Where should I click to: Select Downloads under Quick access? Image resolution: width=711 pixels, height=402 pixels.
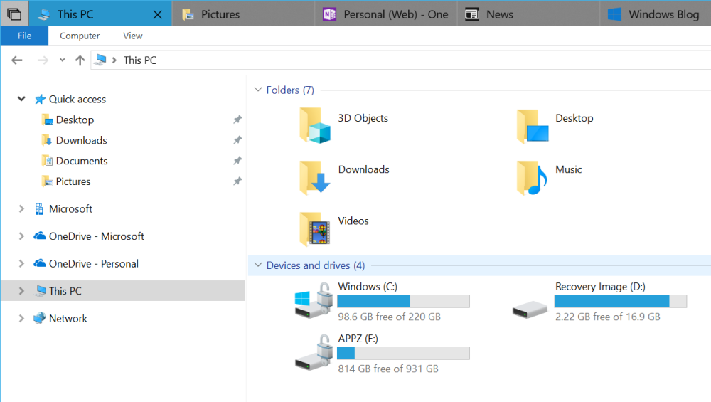pos(82,140)
